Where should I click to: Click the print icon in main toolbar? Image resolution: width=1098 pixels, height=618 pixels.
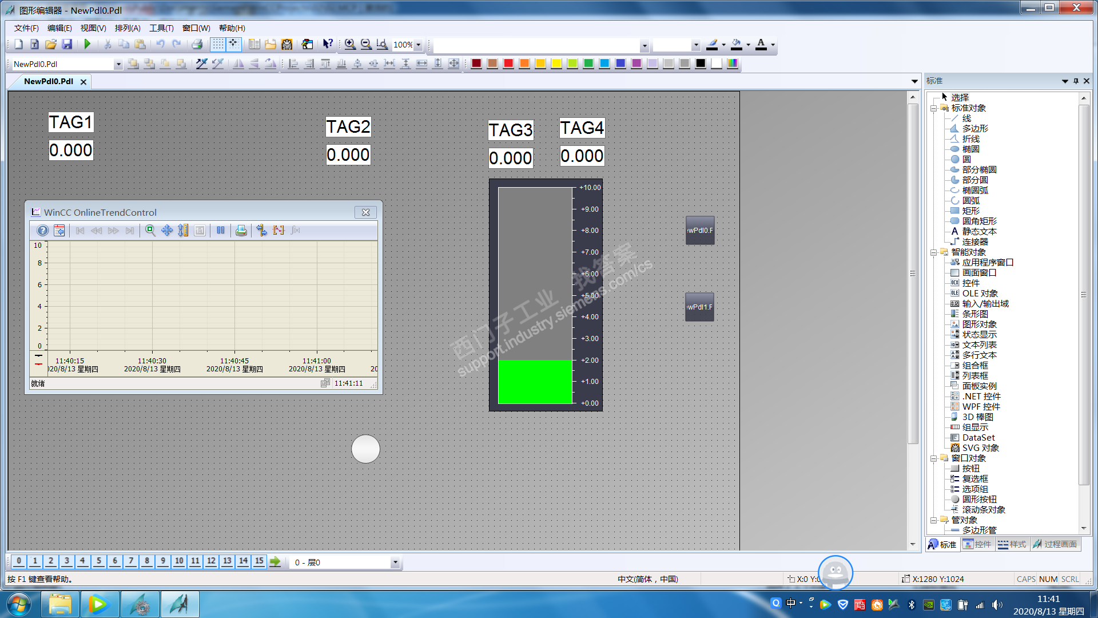[197, 44]
